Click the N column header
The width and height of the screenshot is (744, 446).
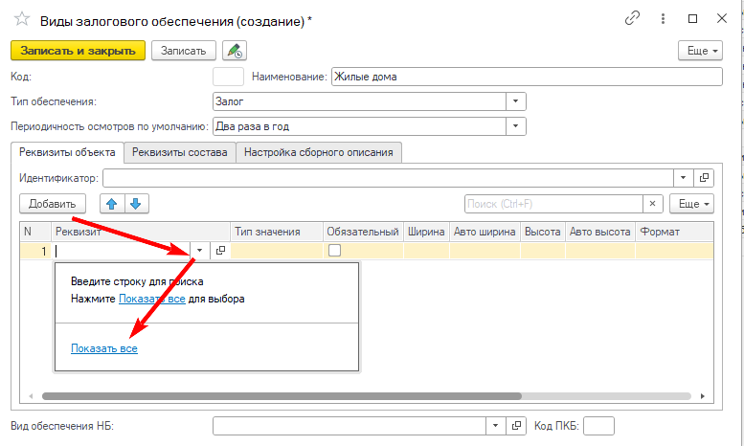[35, 232]
